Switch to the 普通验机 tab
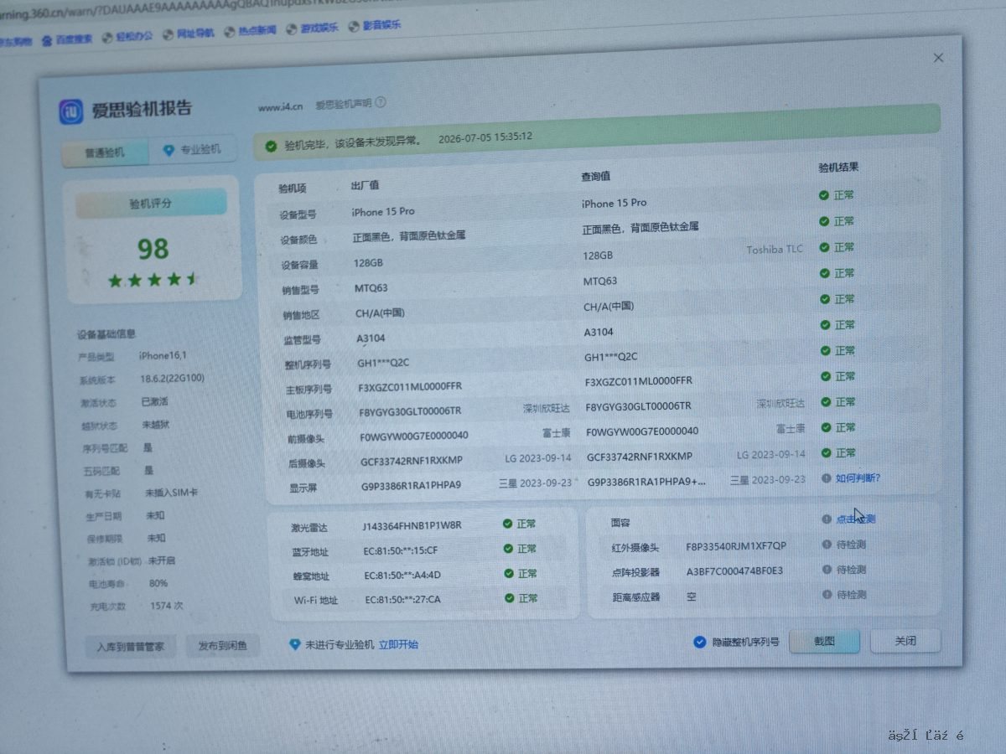 104,153
